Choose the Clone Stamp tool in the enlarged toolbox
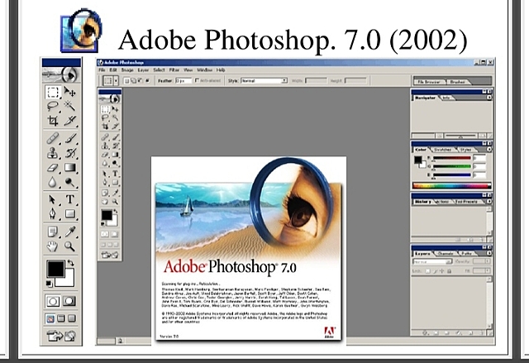The width and height of the screenshot is (529, 363). [x=53, y=153]
